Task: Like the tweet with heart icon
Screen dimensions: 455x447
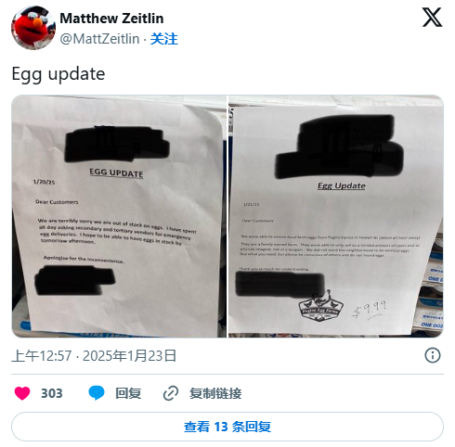Action: (22, 393)
